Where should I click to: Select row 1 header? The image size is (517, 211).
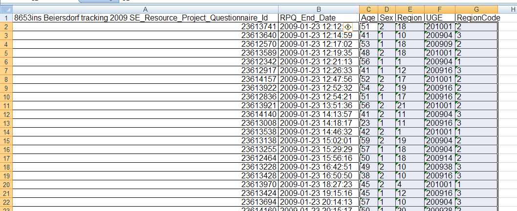pos(6,18)
